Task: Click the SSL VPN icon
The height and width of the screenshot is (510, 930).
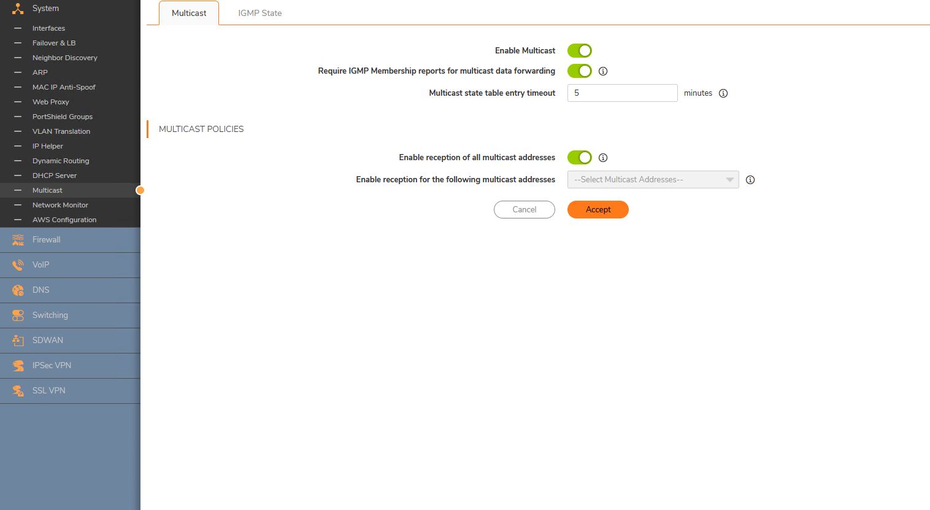Action: (18, 391)
